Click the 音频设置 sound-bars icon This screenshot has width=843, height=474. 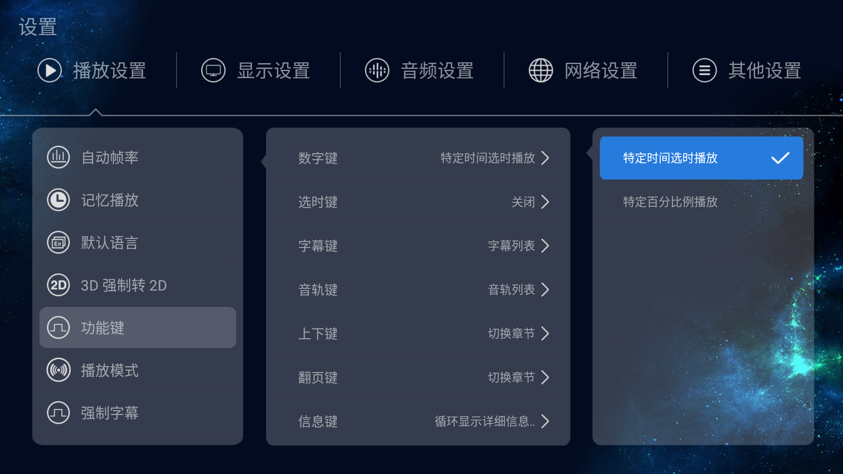pos(377,70)
